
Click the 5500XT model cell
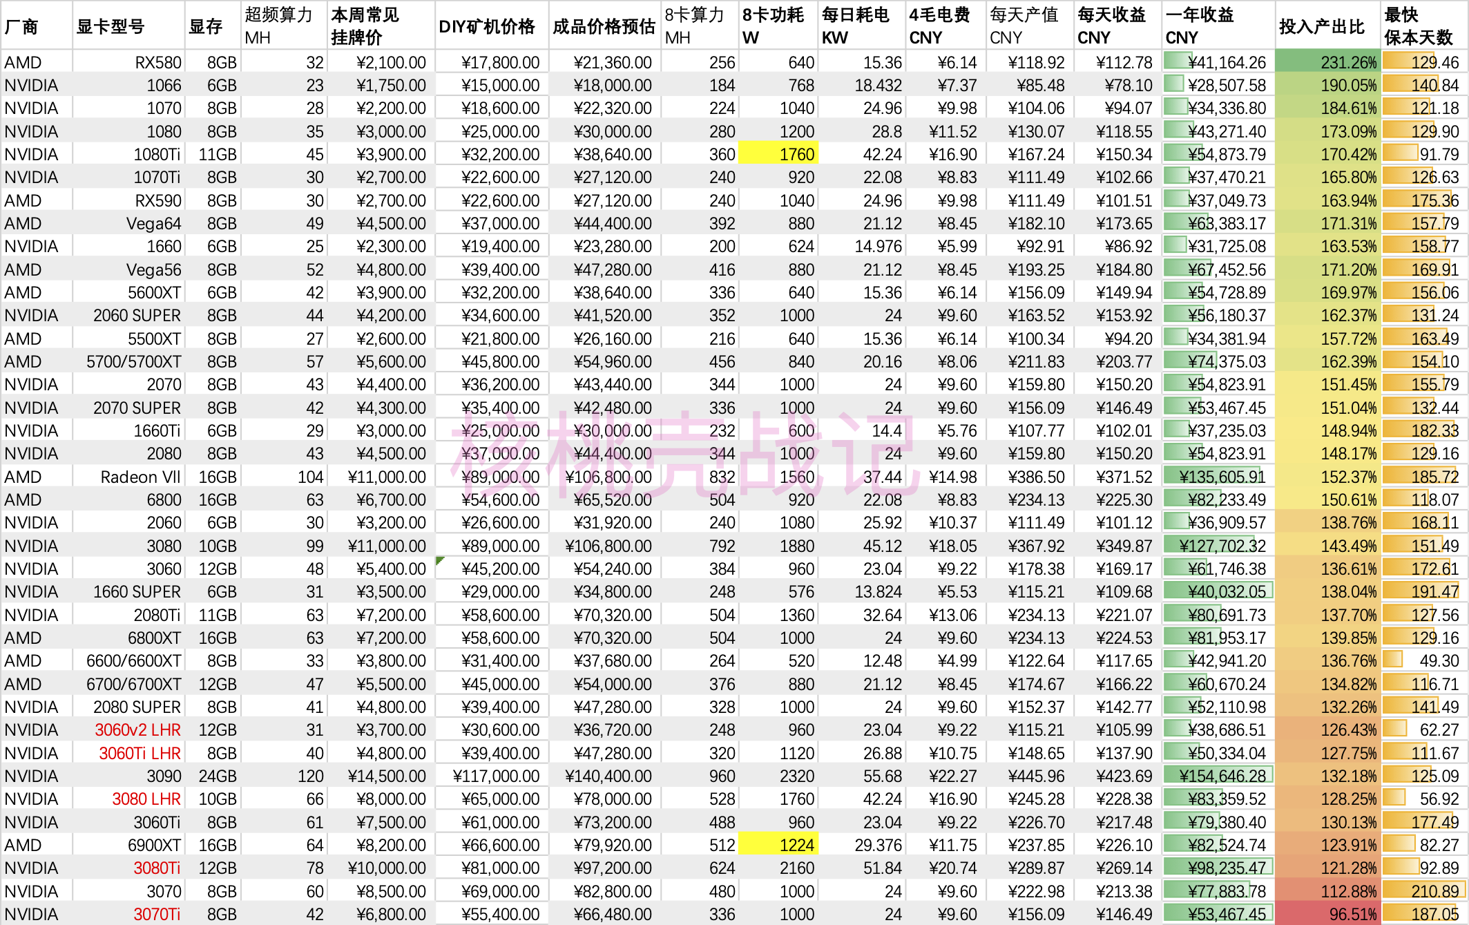click(x=128, y=338)
